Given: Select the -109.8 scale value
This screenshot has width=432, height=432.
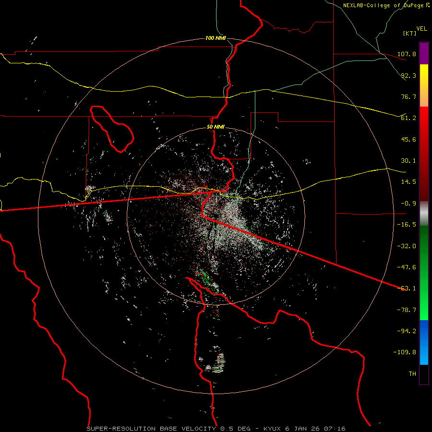Looking at the screenshot, I should (405, 352).
